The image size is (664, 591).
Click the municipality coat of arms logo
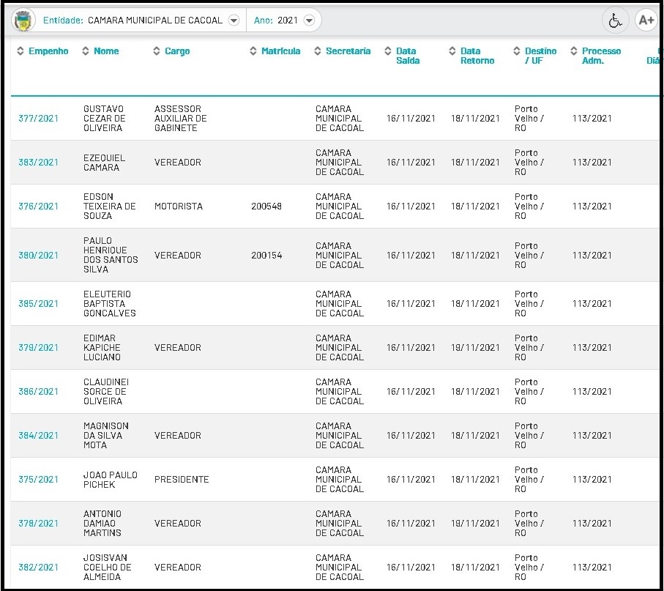pos(23,21)
